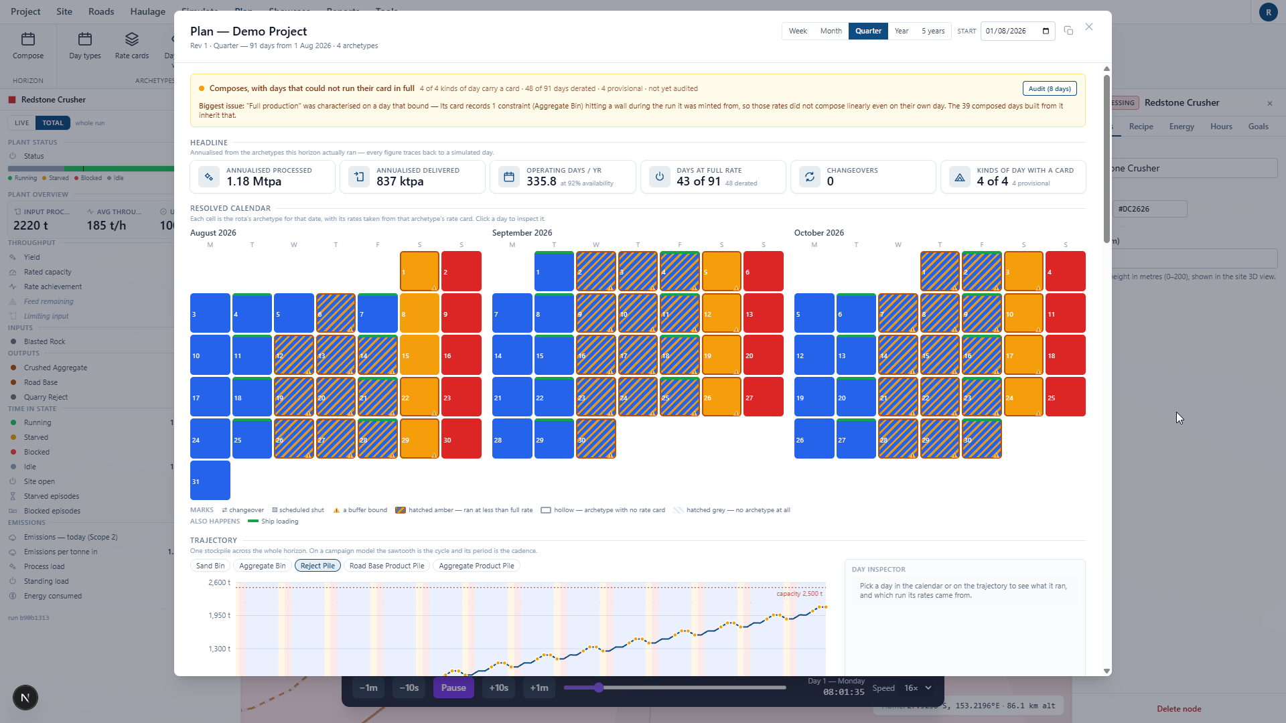Image resolution: width=1286 pixels, height=723 pixels.
Task: Select August 15 calendar cell
Action: click(419, 355)
